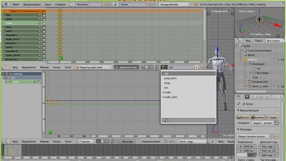Adjust the 50% resolution scale slider
Image resolution: width=286 pixels, height=161 pixels.
[x=246, y=155]
